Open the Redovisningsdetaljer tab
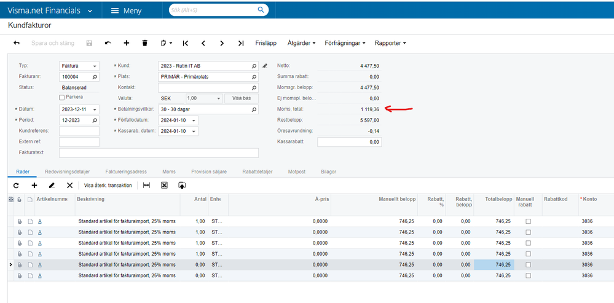 click(x=68, y=171)
